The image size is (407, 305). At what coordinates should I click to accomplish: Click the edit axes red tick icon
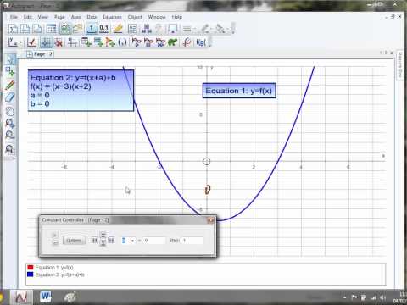[x=31, y=42]
